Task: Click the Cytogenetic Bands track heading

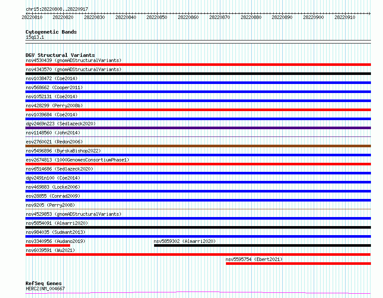Action: click(x=51, y=32)
